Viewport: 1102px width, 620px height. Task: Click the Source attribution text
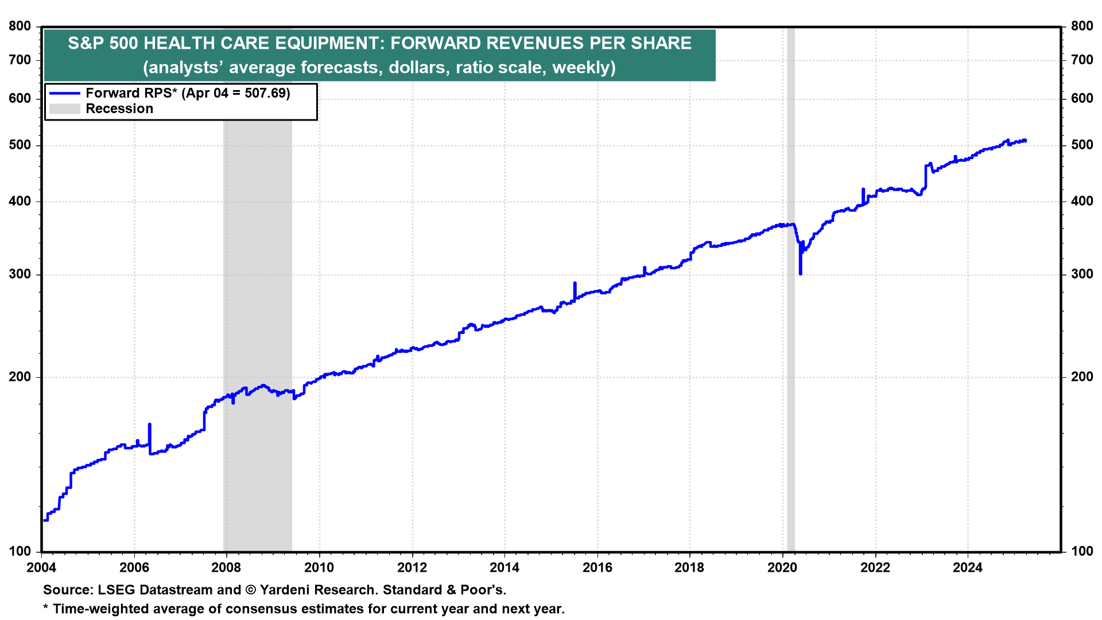(274, 590)
